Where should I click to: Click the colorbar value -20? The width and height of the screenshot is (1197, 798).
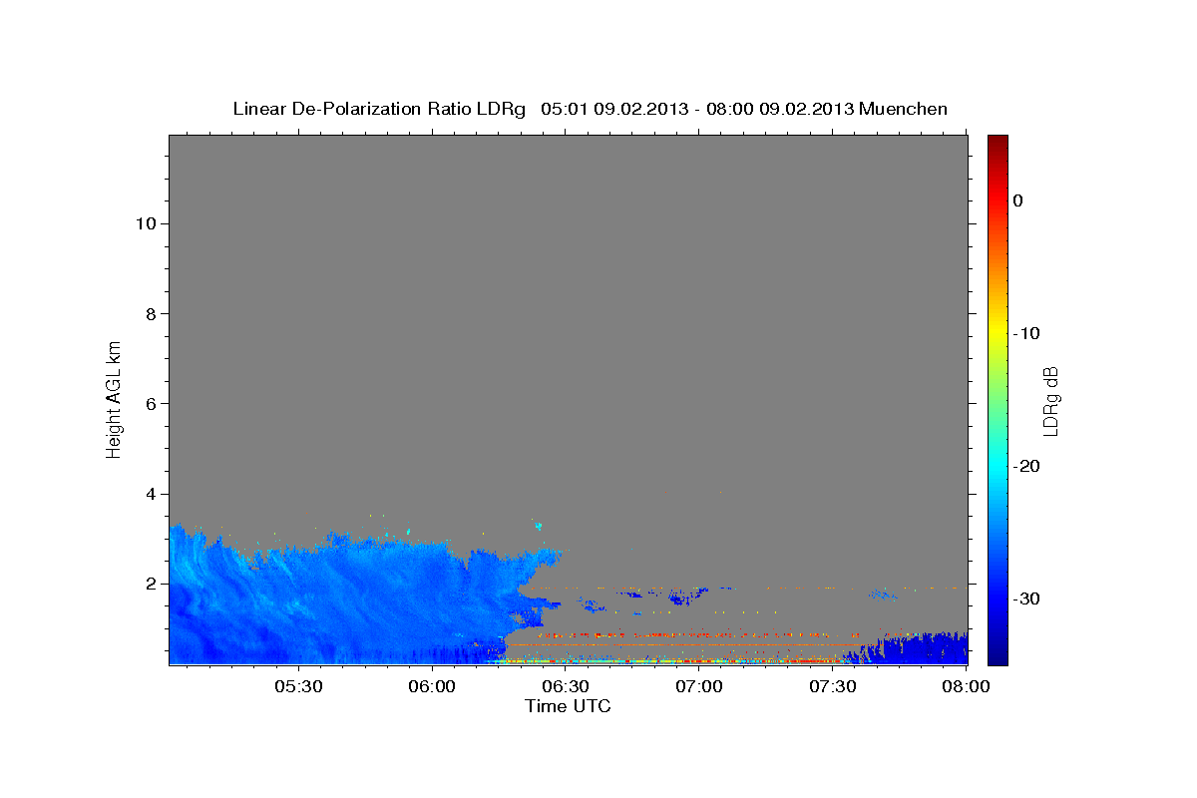tap(1026, 466)
